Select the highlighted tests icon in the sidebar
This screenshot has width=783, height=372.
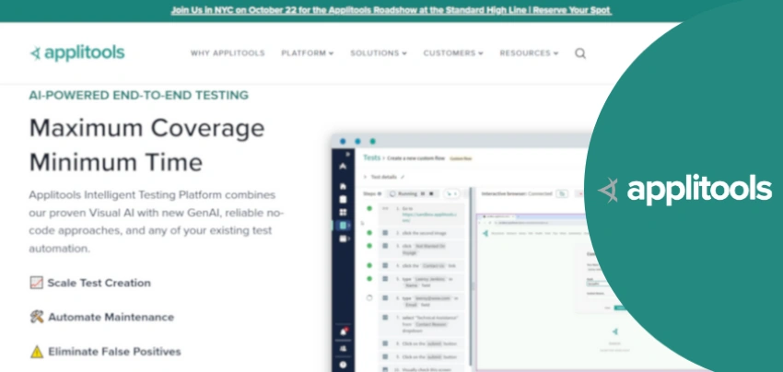343,226
